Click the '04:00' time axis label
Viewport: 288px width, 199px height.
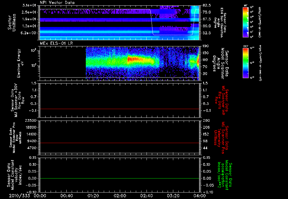200,196
